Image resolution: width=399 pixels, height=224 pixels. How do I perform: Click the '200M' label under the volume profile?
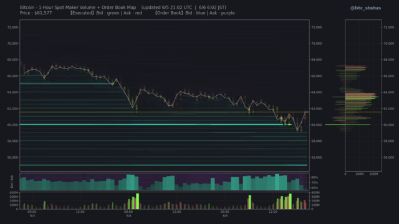373,174
